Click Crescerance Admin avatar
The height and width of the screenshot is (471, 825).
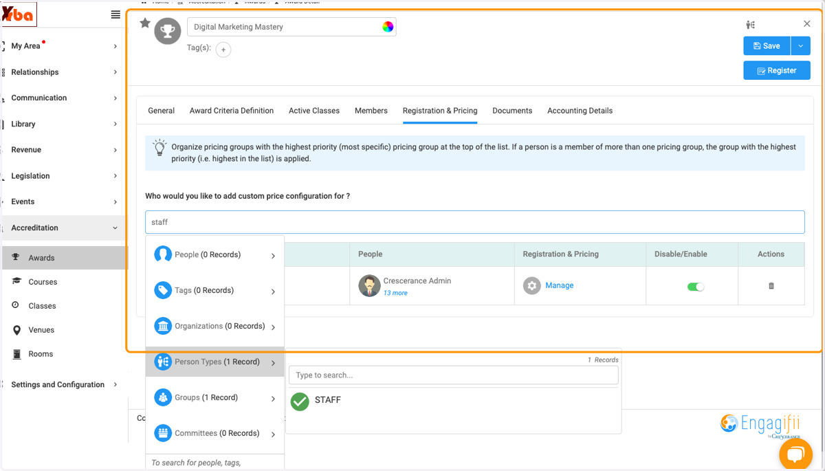point(369,286)
